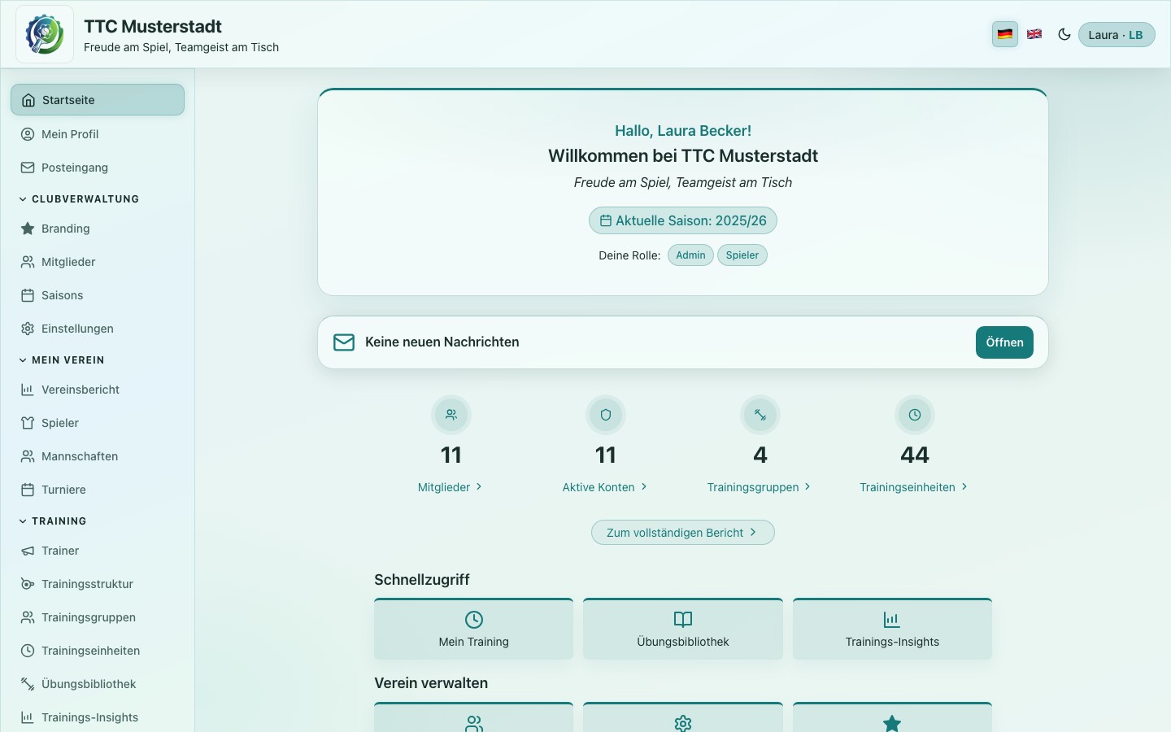Screen dimensions: 1171x732
Task: Click the Saisons calendar icon in sidebar
Action: click(x=28, y=295)
